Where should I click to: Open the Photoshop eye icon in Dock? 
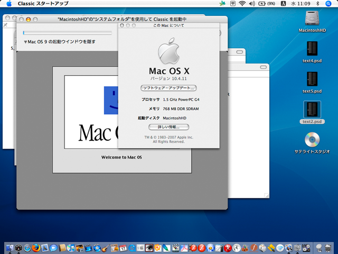point(149,248)
